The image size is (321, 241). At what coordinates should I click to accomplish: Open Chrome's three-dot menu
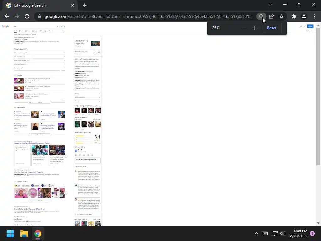(x=314, y=16)
